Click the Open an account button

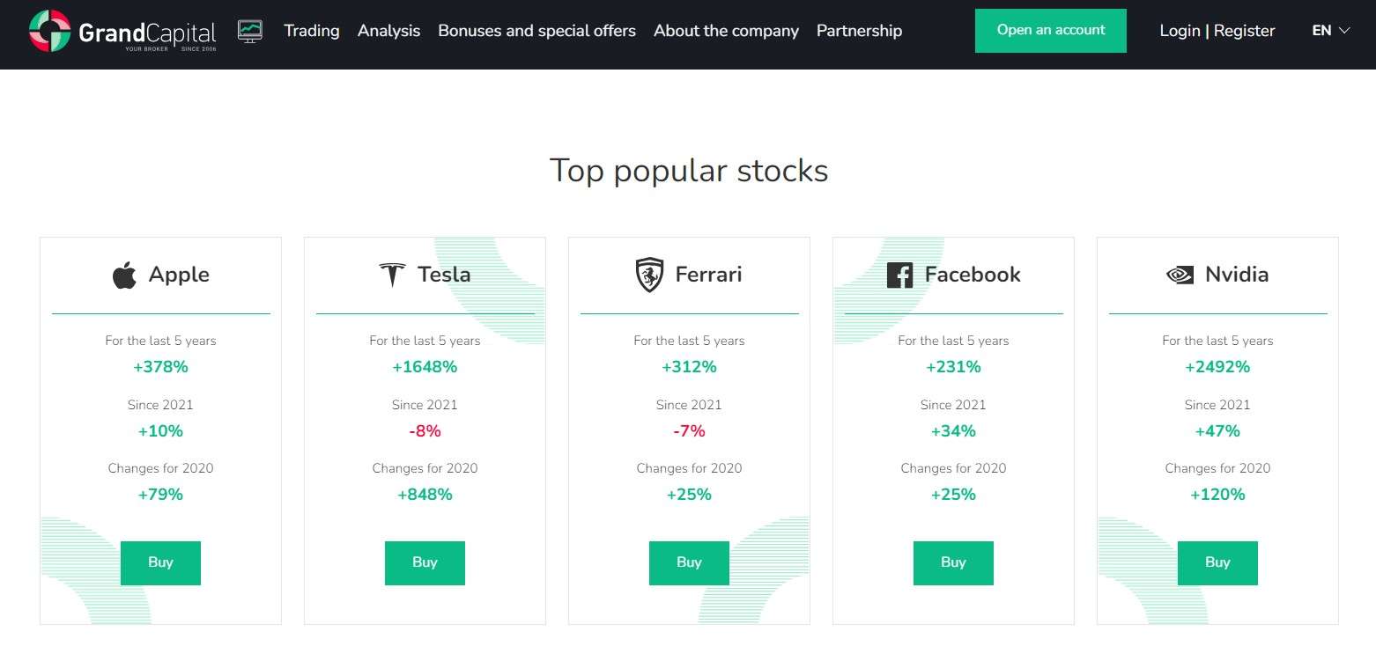point(1050,31)
